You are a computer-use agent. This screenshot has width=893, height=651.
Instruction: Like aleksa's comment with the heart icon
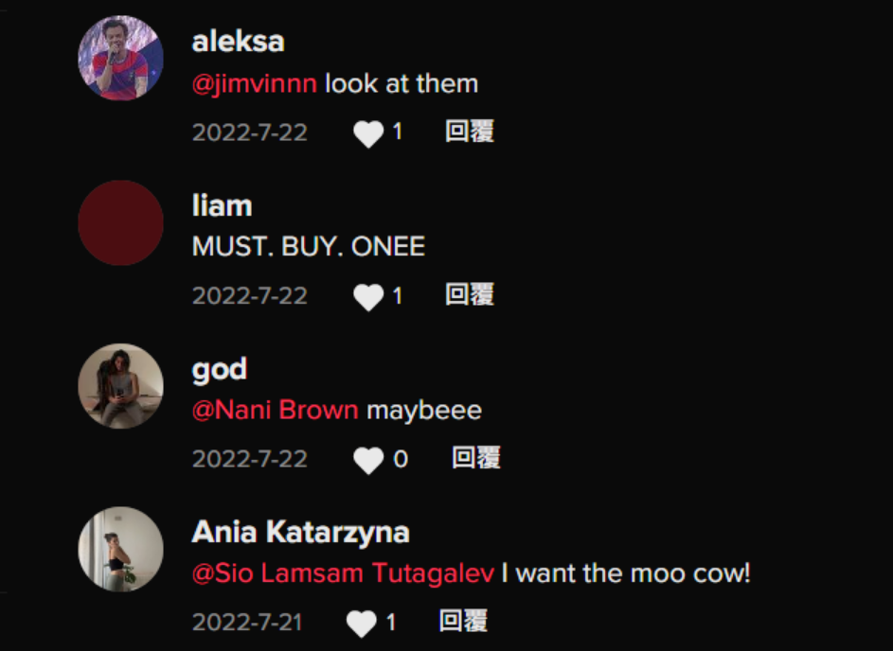click(x=368, y=133)
